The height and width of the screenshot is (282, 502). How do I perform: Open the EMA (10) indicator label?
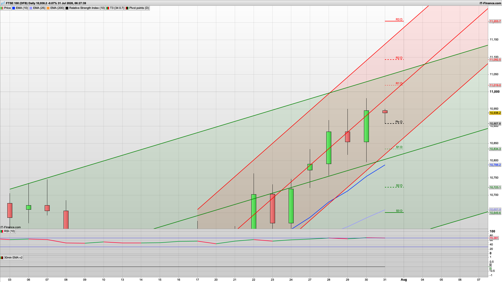click(22, 8)
